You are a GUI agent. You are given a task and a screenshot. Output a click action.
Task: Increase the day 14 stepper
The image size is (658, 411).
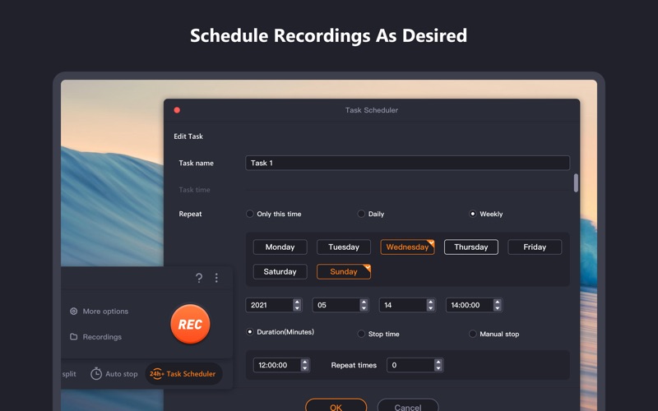pos(430,302)
